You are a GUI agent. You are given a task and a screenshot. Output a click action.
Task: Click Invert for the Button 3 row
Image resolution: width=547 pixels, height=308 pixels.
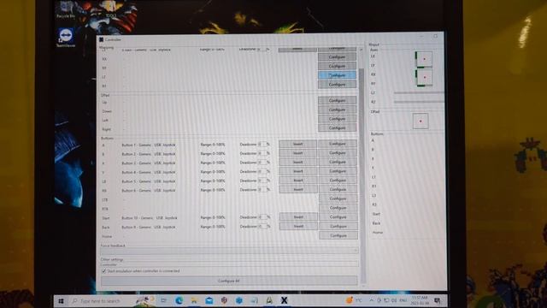click(297, 162)
